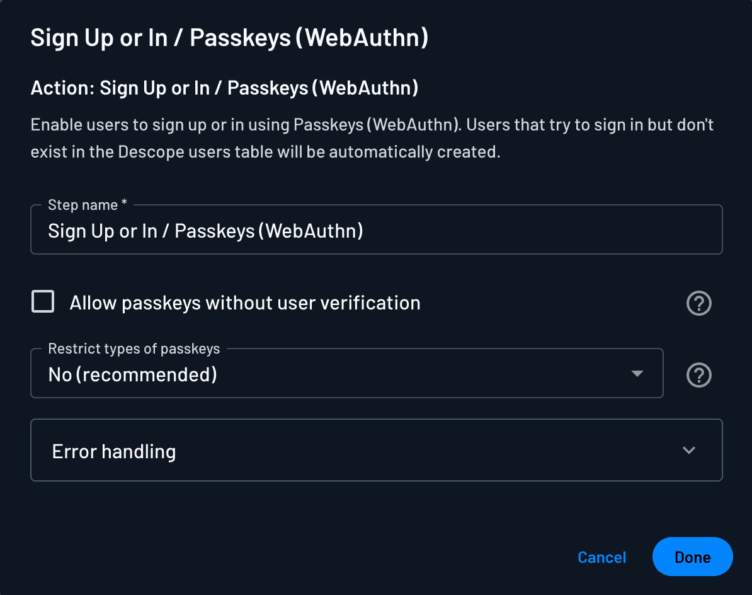Open the Restrict types of passkeys dropdown

pos(346,373)
